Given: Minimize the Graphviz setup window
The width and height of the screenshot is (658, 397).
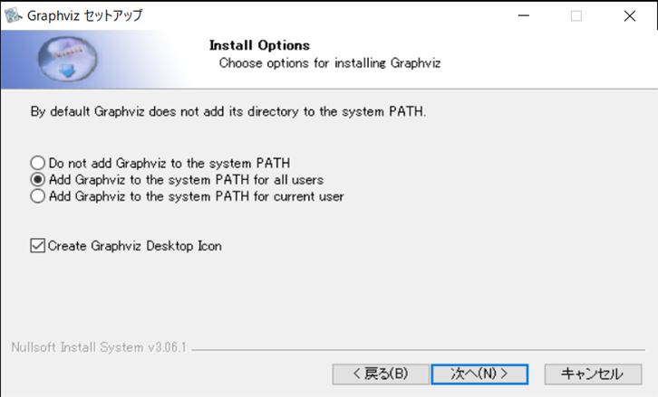Looking at the screenshot, I should point(524,15).
